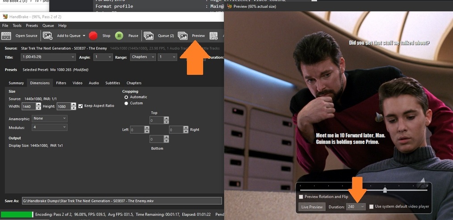
Task: Open the Presets menu
Action: tap(32, 25)
